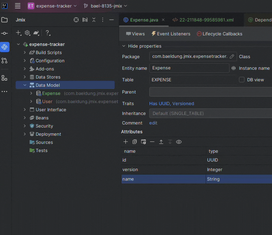This screenshot has width=272, height=235.
Task: Remove the selected attribute with minus icon
Action: tap(152, 142)
